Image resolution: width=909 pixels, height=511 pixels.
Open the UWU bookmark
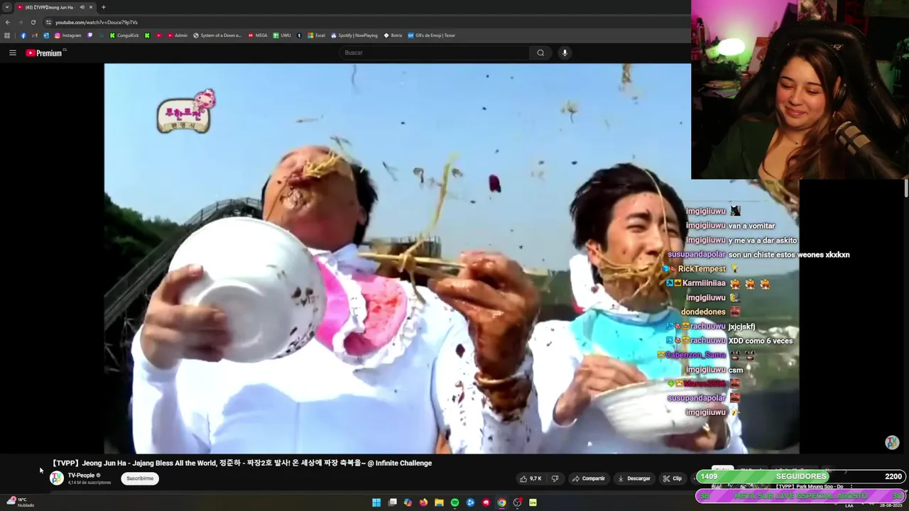(x=282, y=35)
